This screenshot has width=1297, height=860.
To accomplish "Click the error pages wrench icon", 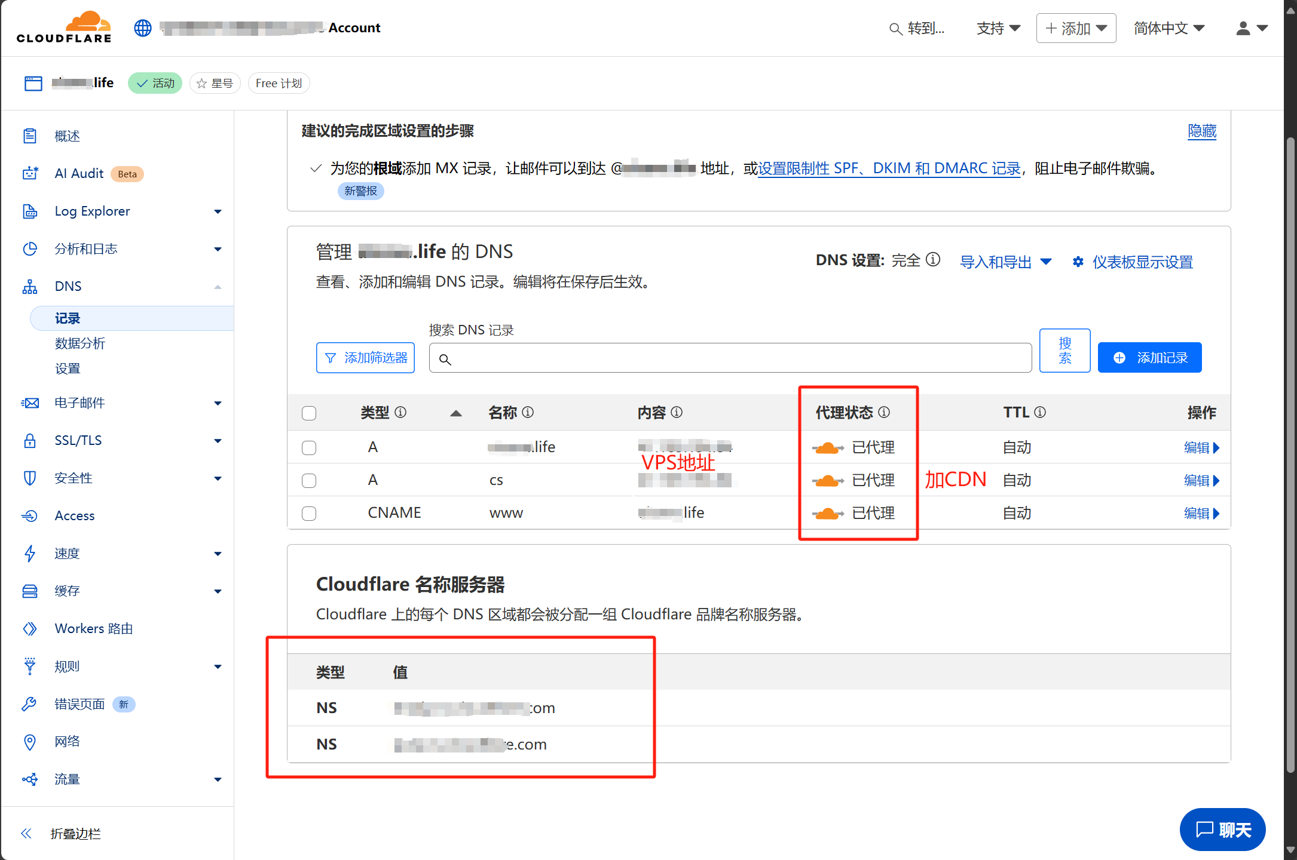I will pyautogui.click(x=30, y=704).
